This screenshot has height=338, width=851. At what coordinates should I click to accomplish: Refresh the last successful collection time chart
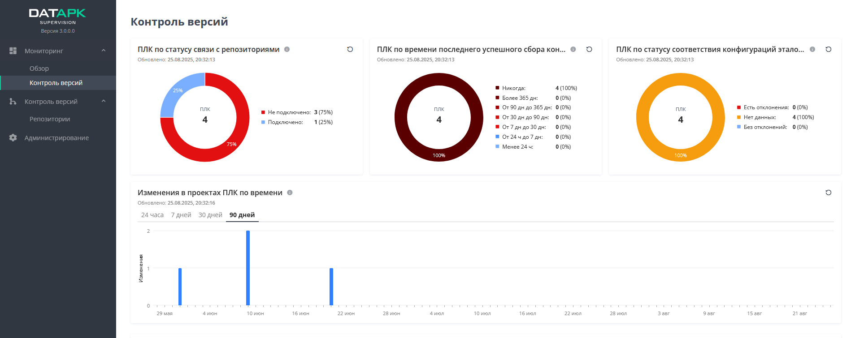[x=589, y=49]
